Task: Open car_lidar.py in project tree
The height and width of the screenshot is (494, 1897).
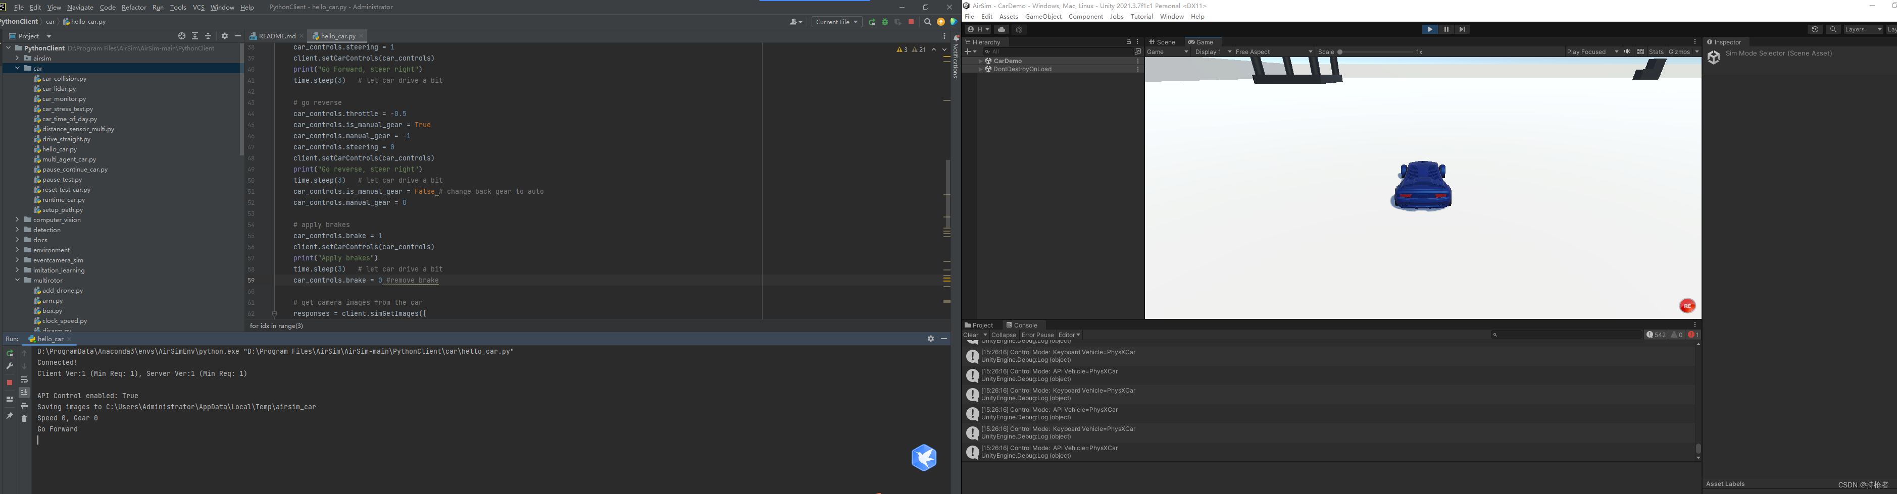Action: pos(59,88)
